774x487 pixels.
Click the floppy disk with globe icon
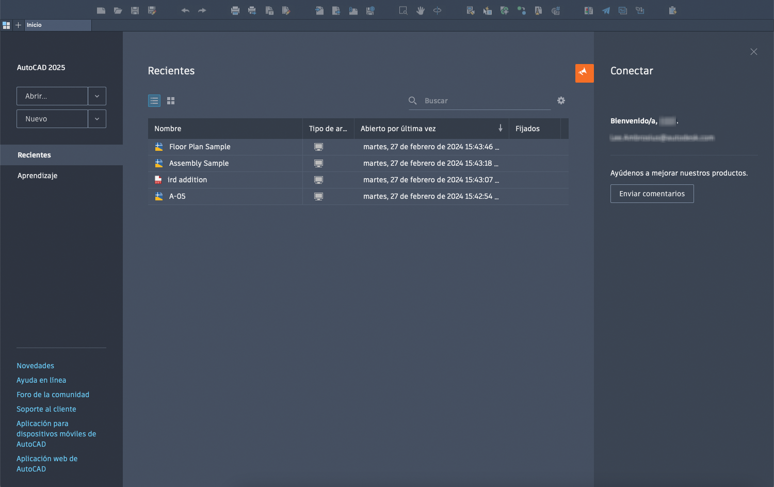point(370,10)
